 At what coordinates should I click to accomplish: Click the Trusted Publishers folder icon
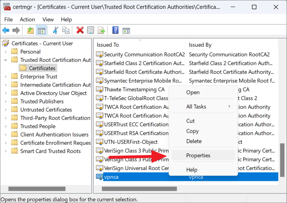coord(14,101)
